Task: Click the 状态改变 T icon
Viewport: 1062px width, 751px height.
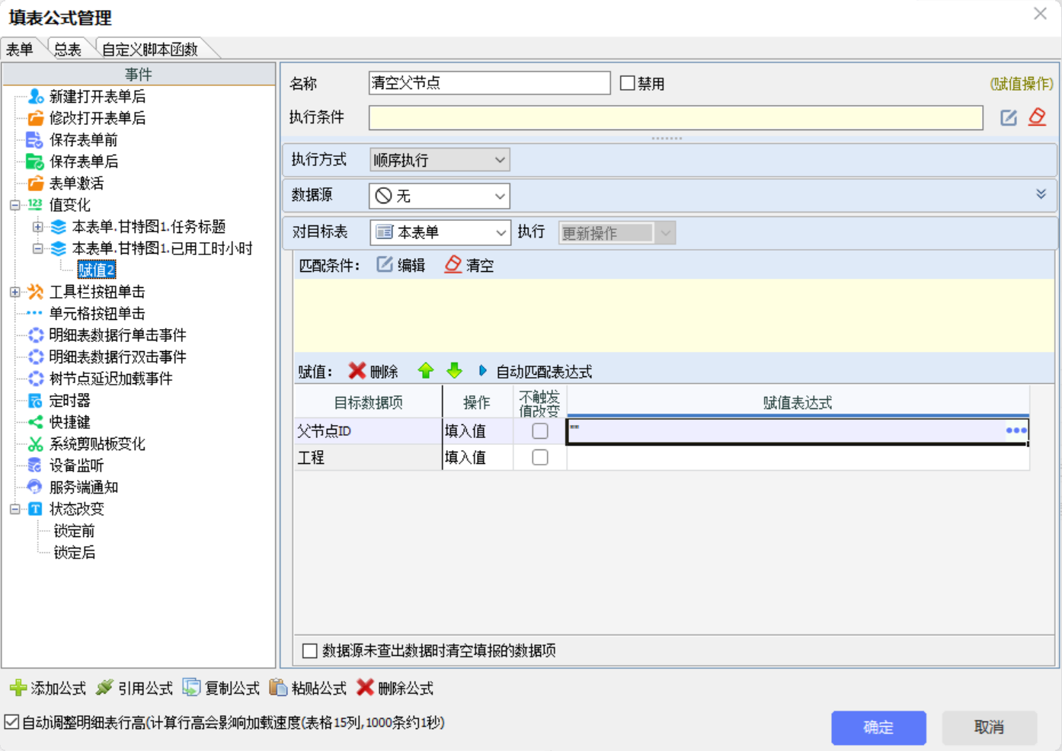Action: [36, 509]
